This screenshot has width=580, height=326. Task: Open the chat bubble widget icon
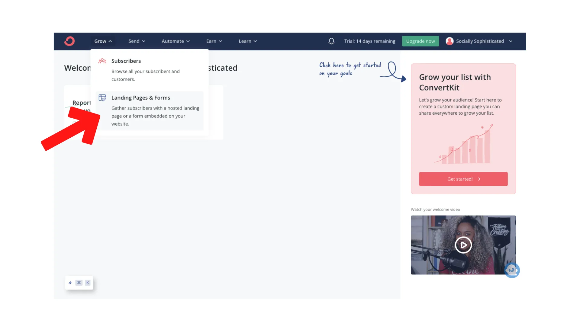point(512,270)
